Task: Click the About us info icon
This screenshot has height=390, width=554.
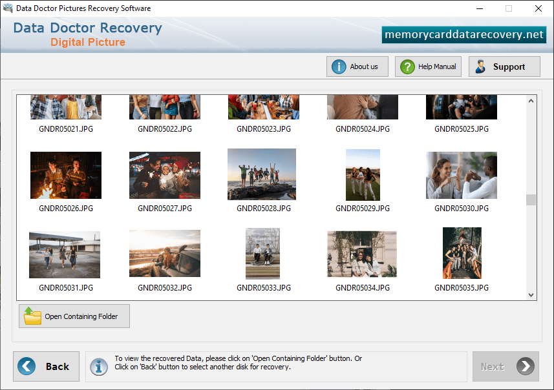Action: coord(339,67)
